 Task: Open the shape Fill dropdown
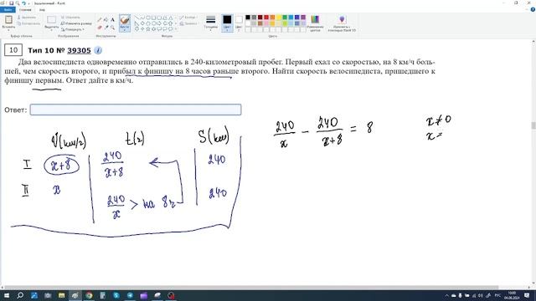coord(188,23)
